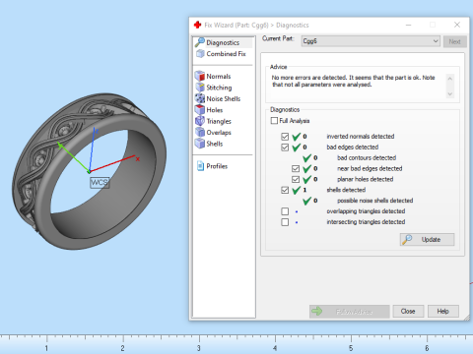Click the Follow Advice button
473x354 pixels.
pyautogui.click(x=349, y=312)
